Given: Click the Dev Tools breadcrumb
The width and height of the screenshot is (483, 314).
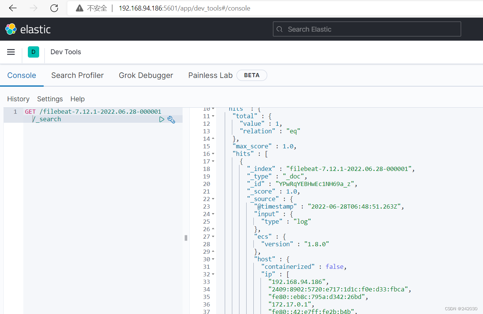Looking at the screenshot, I should coord(66,52).
